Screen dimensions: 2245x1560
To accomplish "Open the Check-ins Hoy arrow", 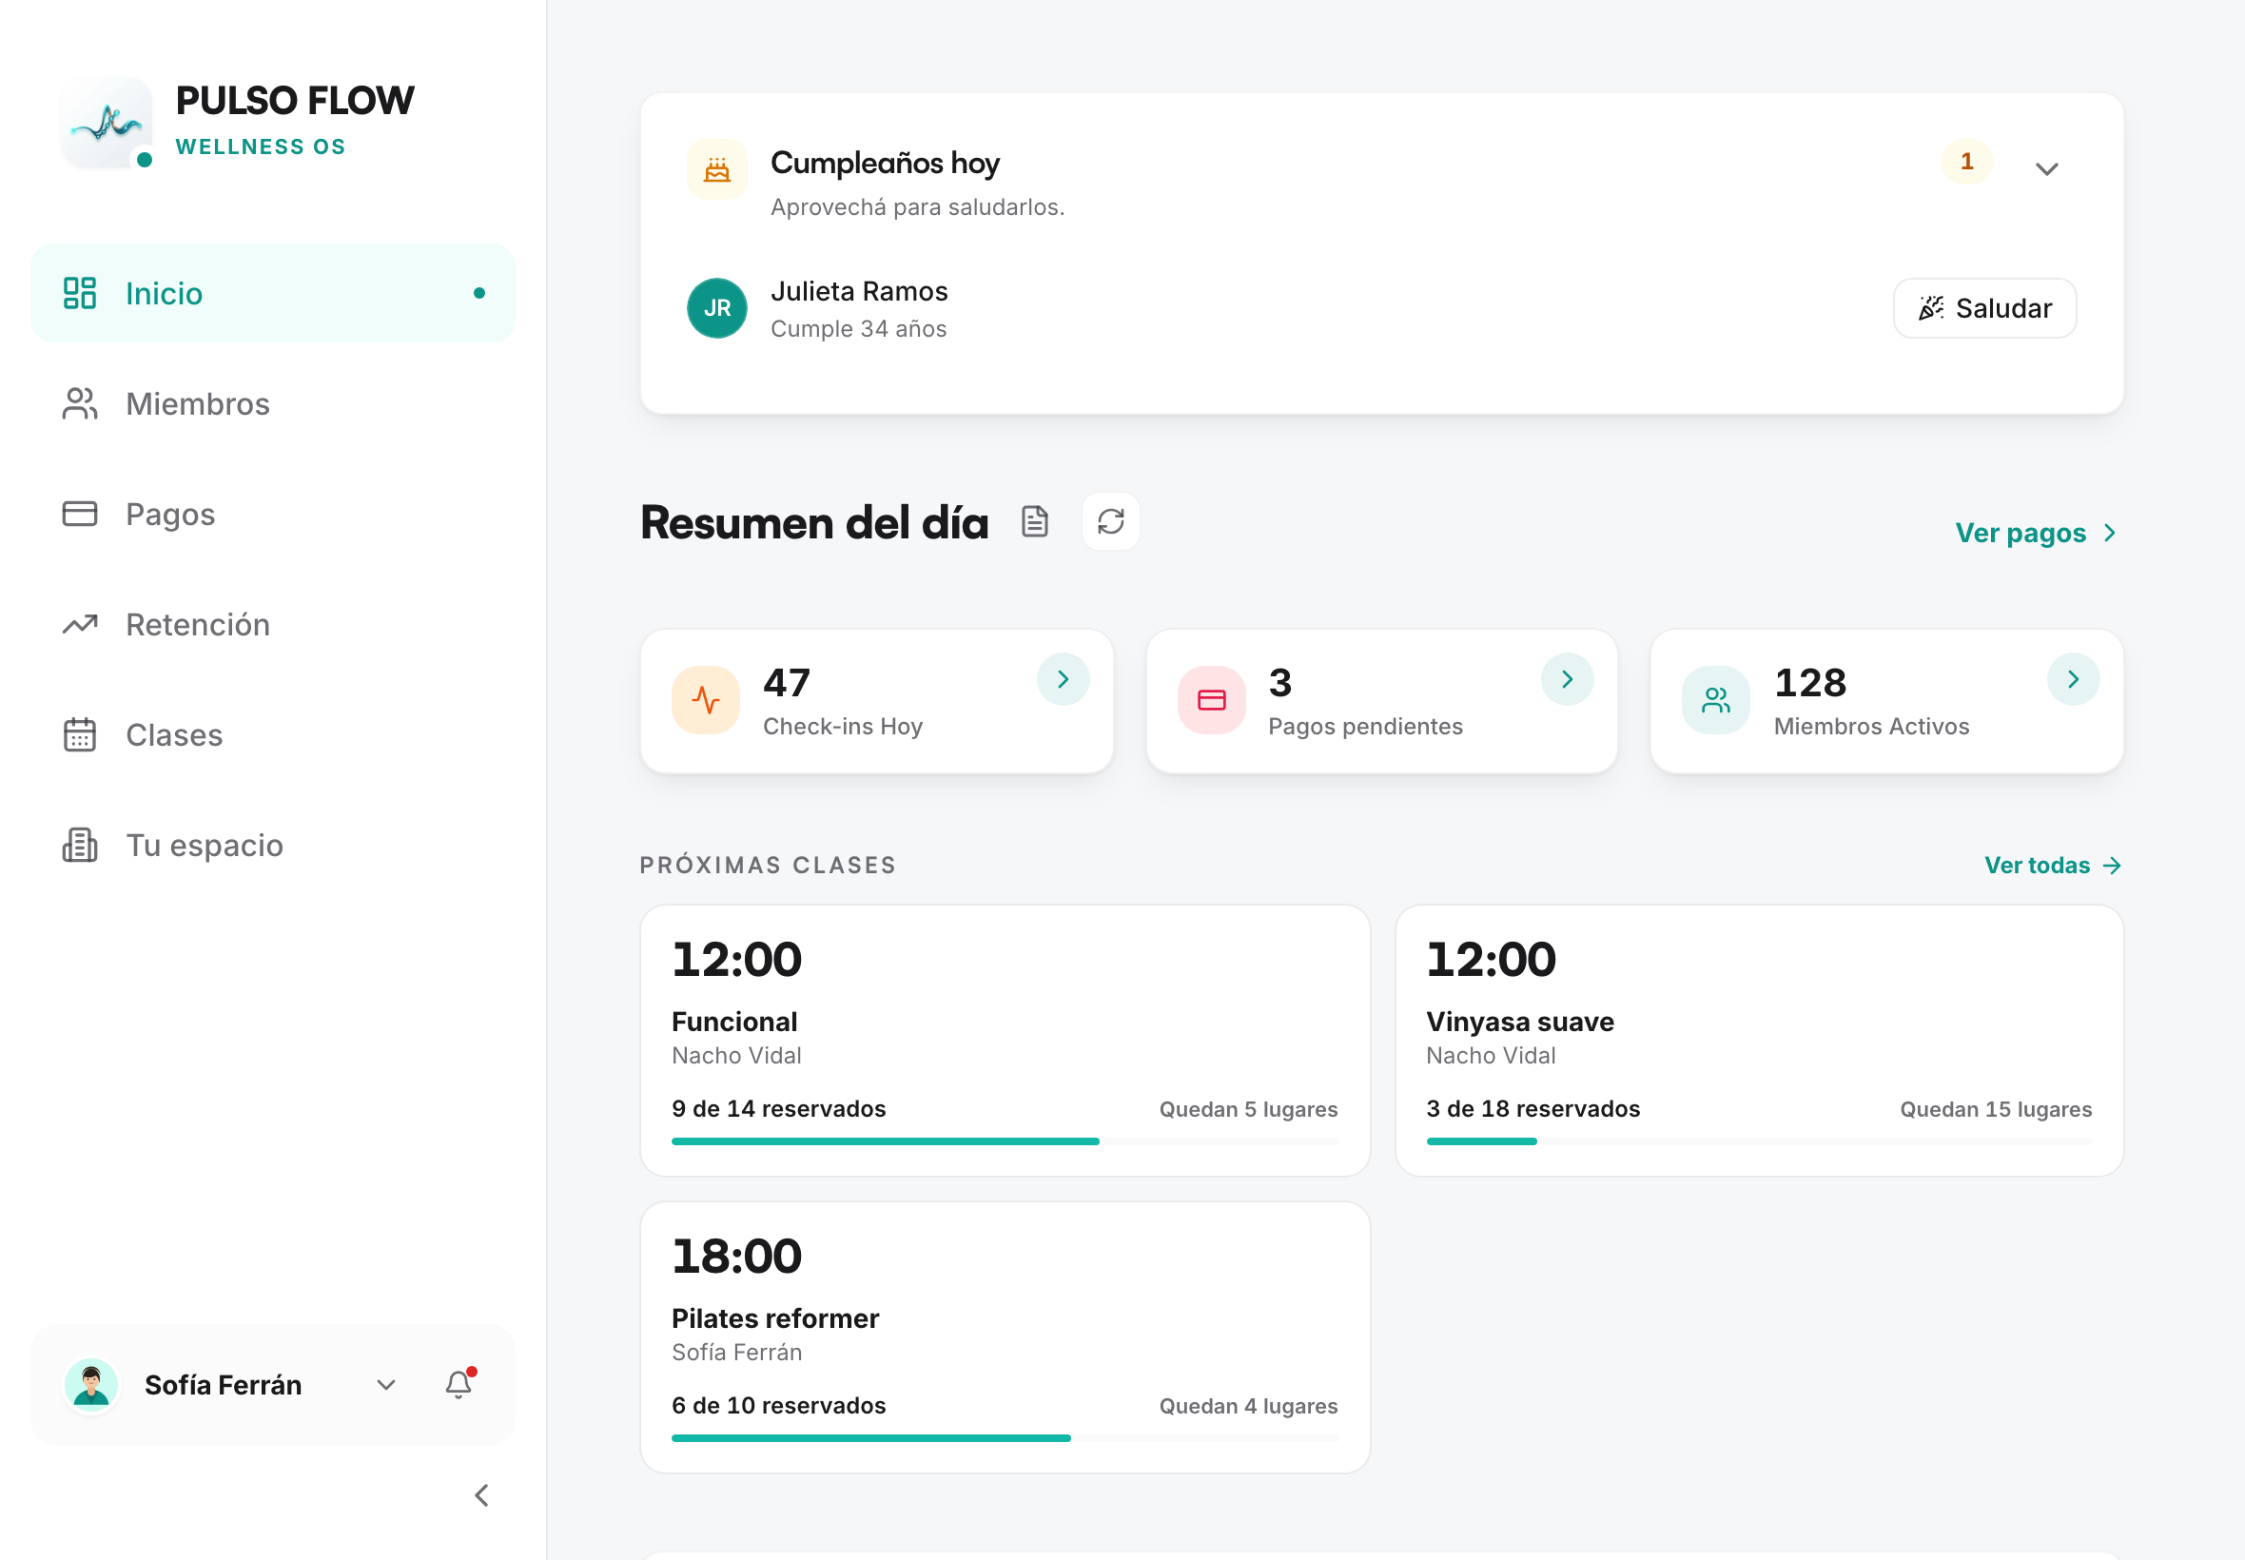I will click(x=1064, y=679).
